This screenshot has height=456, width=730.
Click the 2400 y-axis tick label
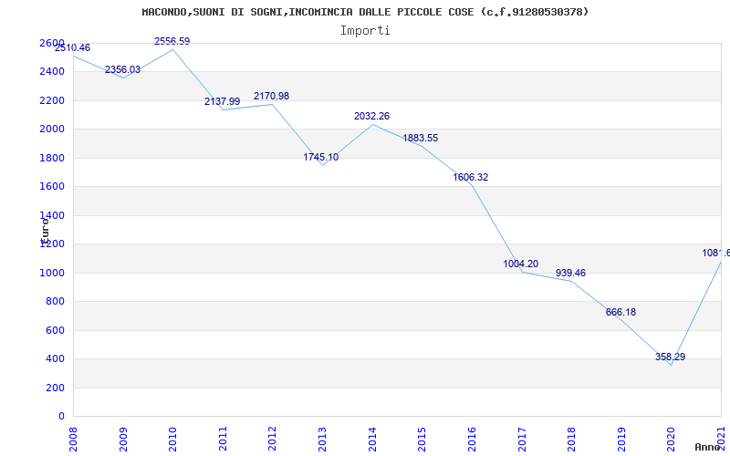52,72
